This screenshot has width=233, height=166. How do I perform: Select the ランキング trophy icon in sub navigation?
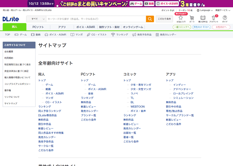113,35
